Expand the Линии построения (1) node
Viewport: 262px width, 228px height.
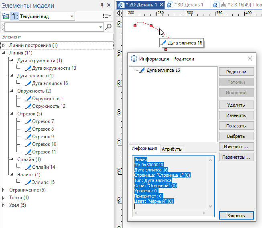(x=3, y=45)
